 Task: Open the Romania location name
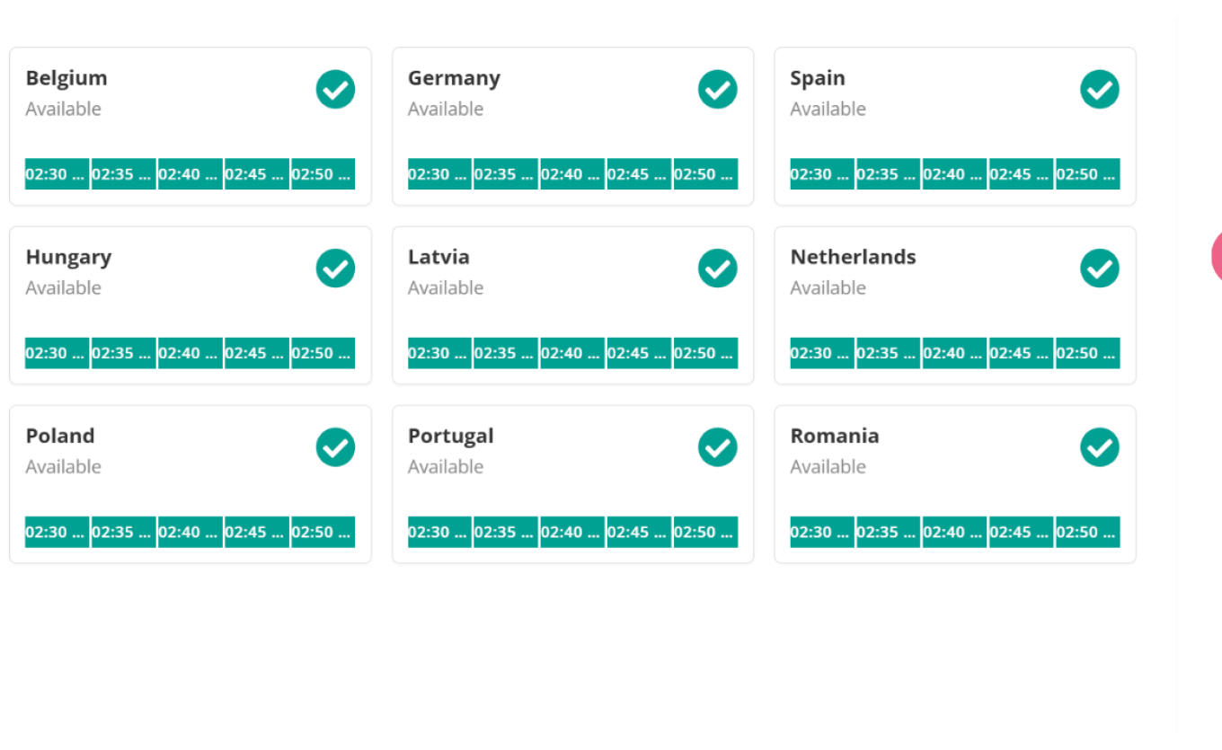click(x=834, y=436)
